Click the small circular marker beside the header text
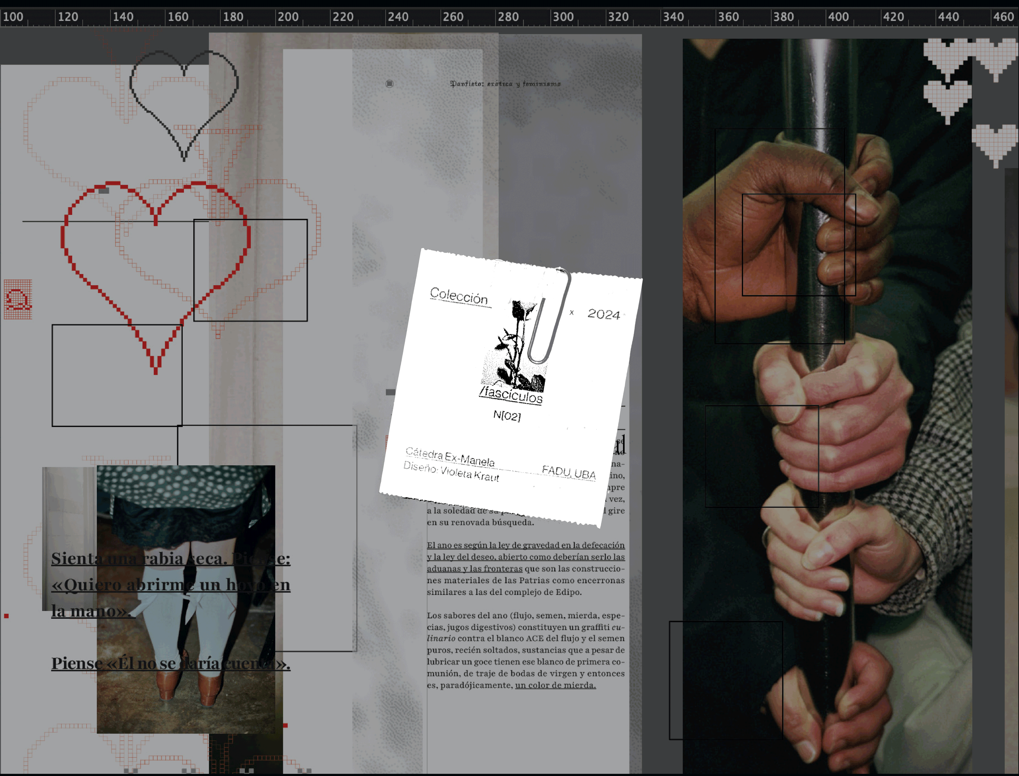1019x776 pixels. click(389, 84)
